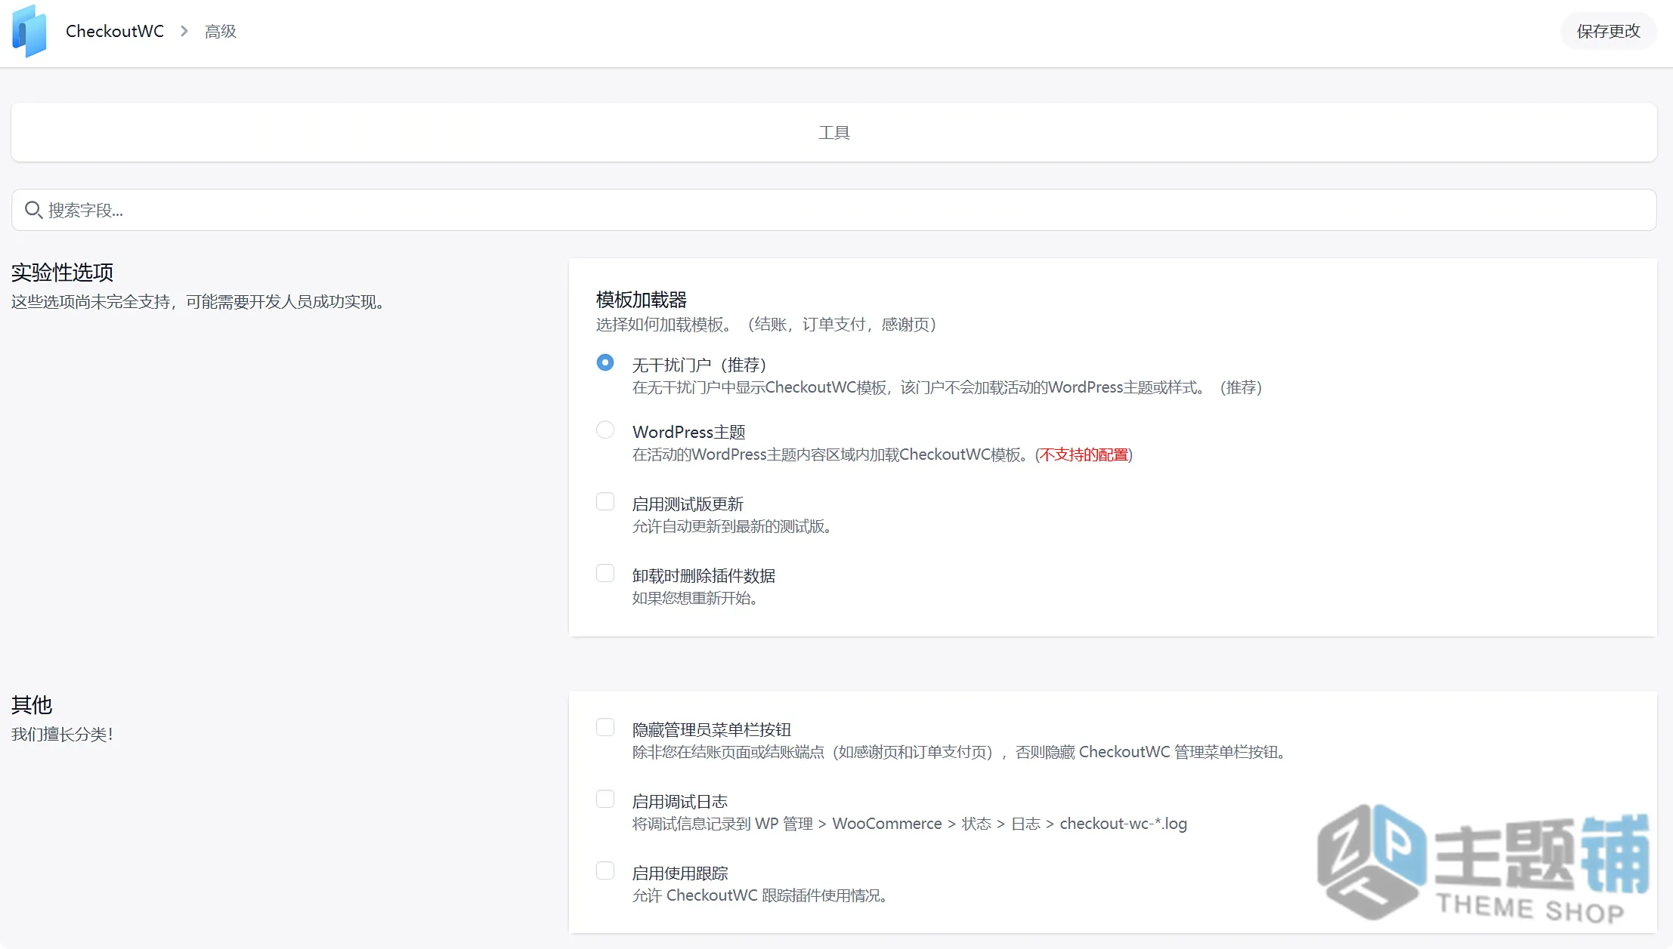Click the 隐藏管理员菜单栏按钮 label
The image size is (1673, 949).
(x=712, y=729)
